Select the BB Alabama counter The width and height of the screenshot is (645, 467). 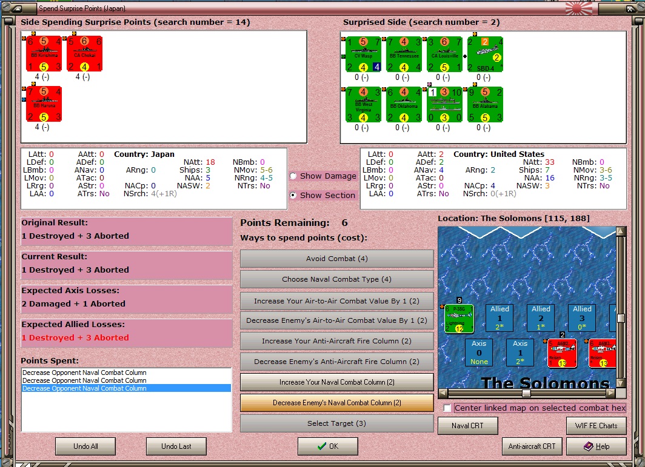(486, 104)
